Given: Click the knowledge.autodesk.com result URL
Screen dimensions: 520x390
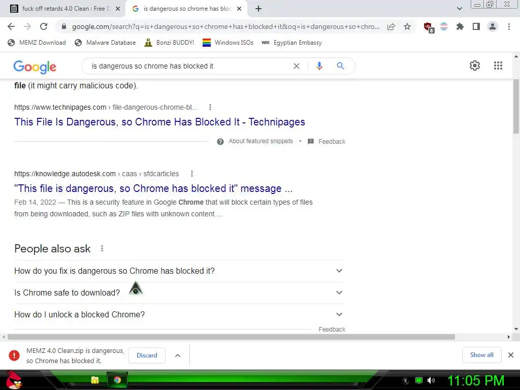Looking at the screenshot, I should (x=96, y=174).
